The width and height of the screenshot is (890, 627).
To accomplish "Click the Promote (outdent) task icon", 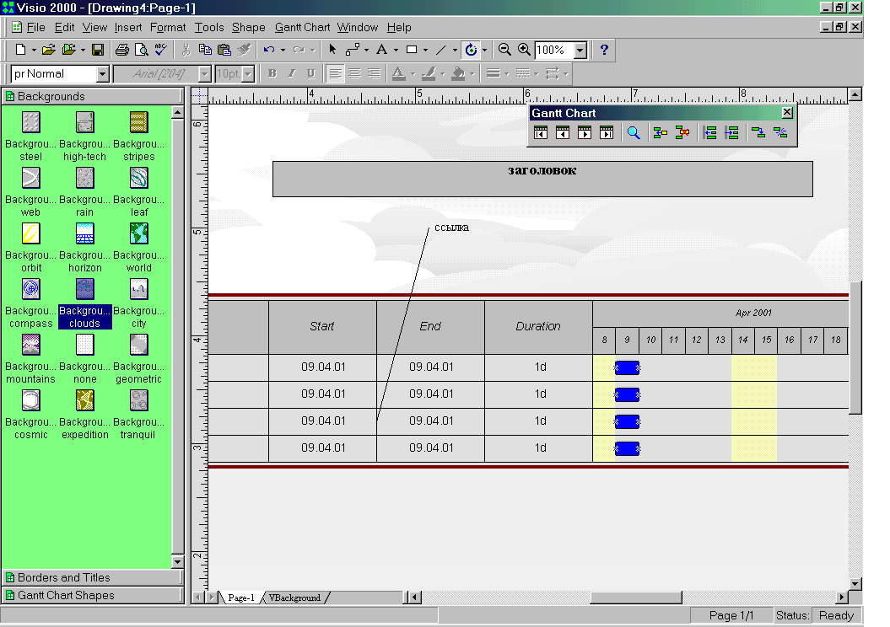I will [709, 132].
